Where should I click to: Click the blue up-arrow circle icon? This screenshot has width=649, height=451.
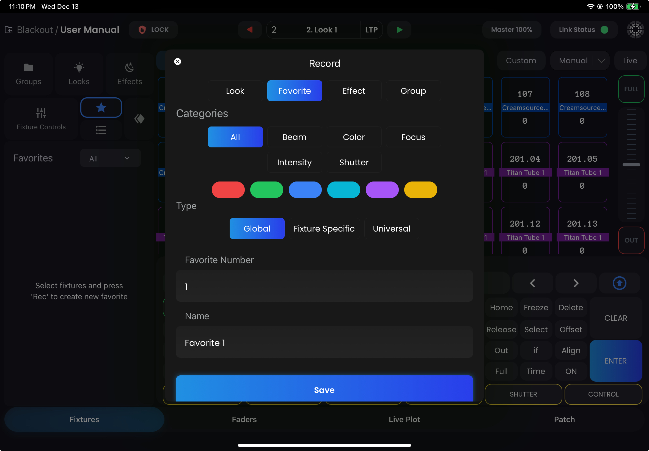619,283
